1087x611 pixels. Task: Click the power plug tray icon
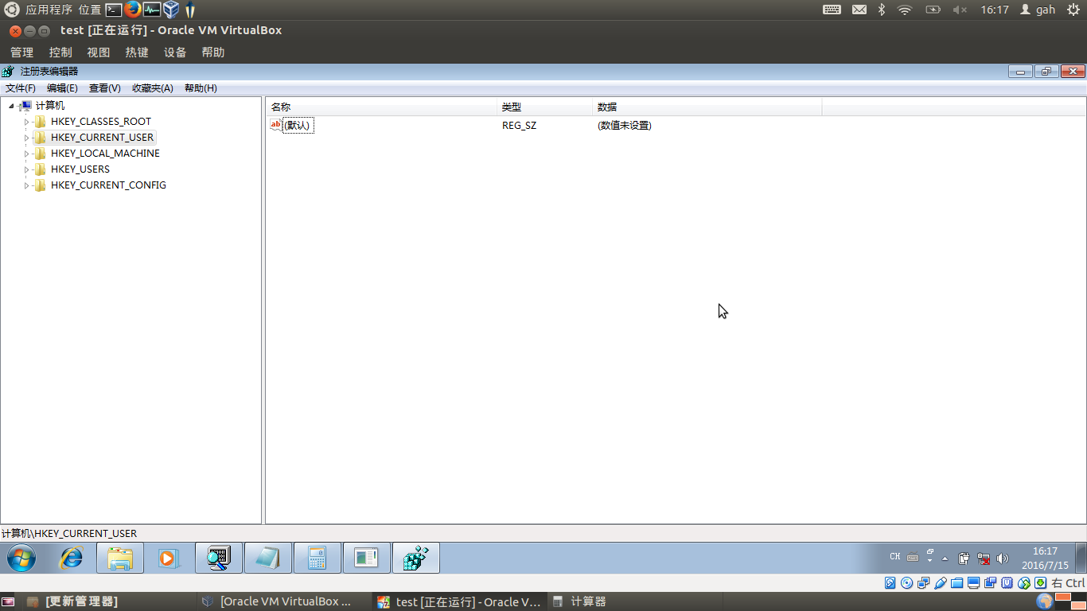(x=964, y=558)
